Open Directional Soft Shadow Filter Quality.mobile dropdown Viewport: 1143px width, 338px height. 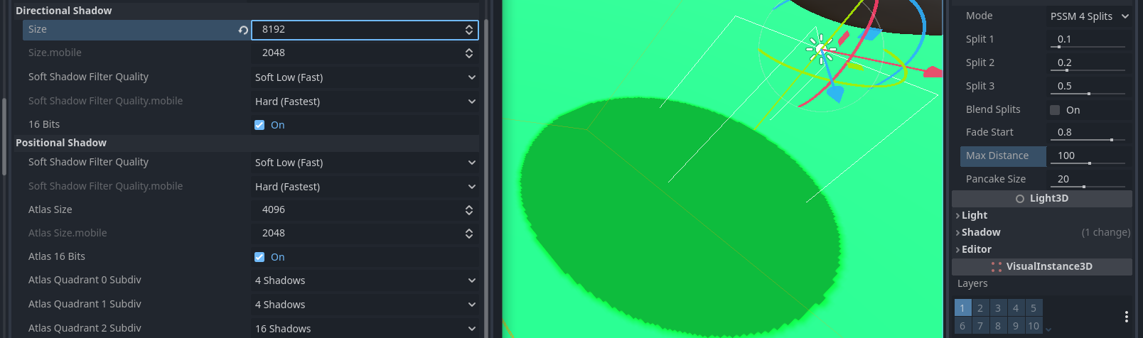click(x=365, y=102)
